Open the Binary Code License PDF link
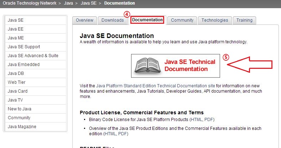Screen dimensions: 281x148 click(209, 120)
